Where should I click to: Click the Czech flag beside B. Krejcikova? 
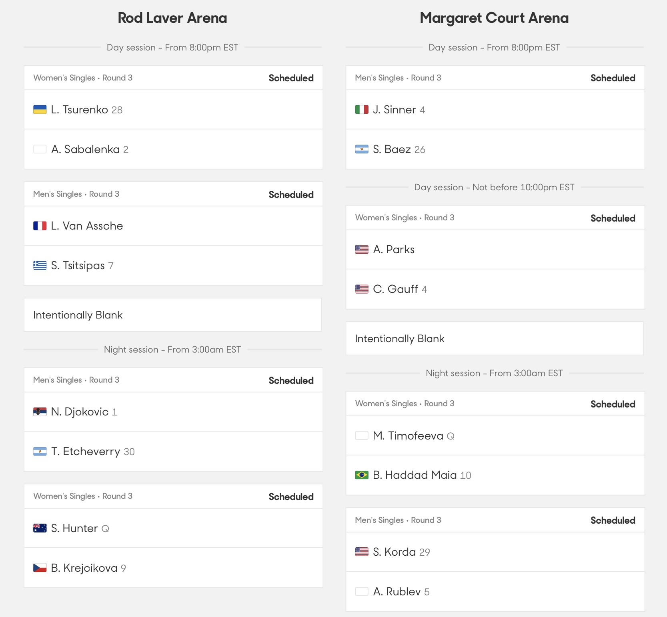(x=40, y=568)
